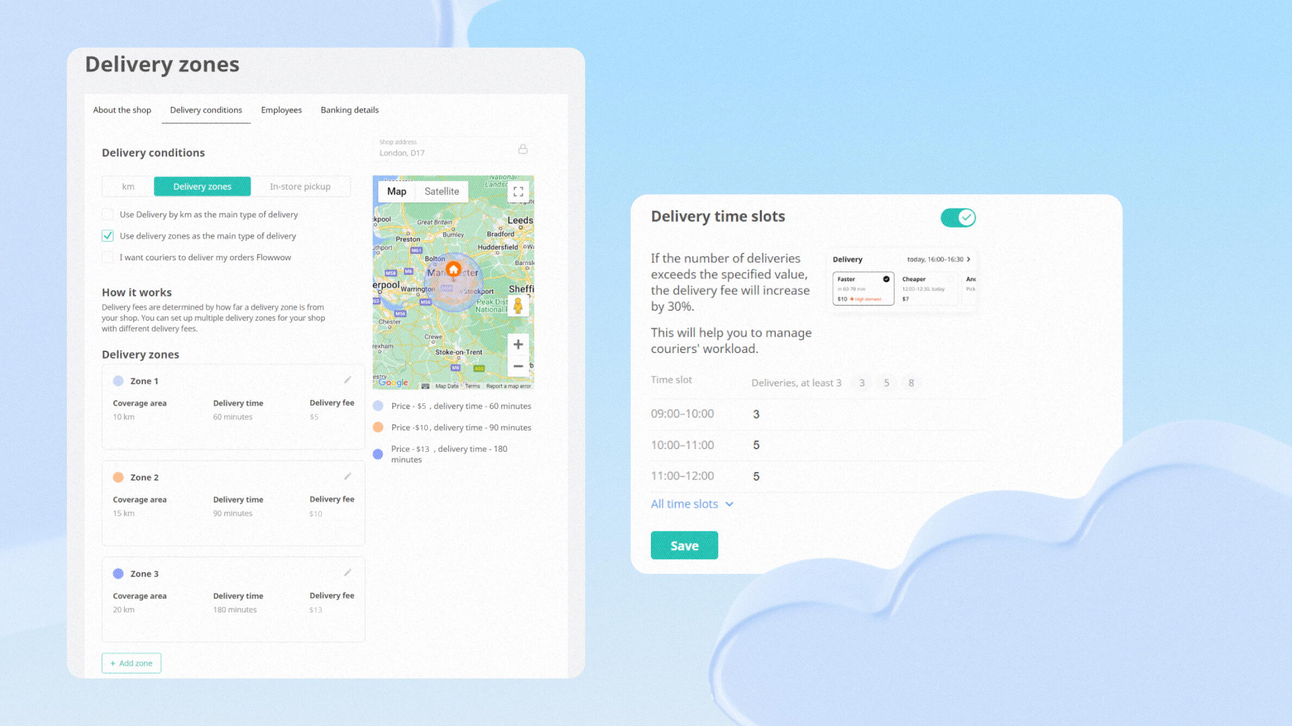
Task: Edit Zone 3 using its pencil icon
Action: tap(348, 572)
